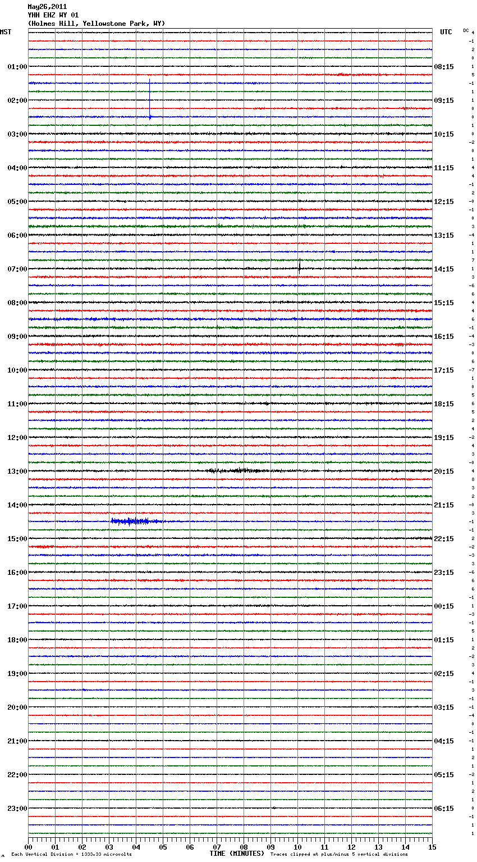Click the 10:15 UTC time label
The image size is (477, 862).
[444, 134]
